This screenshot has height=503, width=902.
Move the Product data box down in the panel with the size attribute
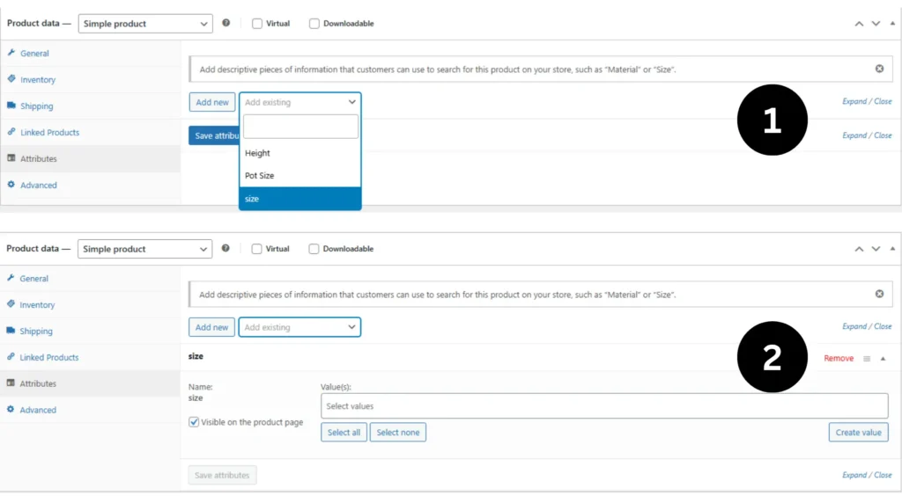point(876,249)
